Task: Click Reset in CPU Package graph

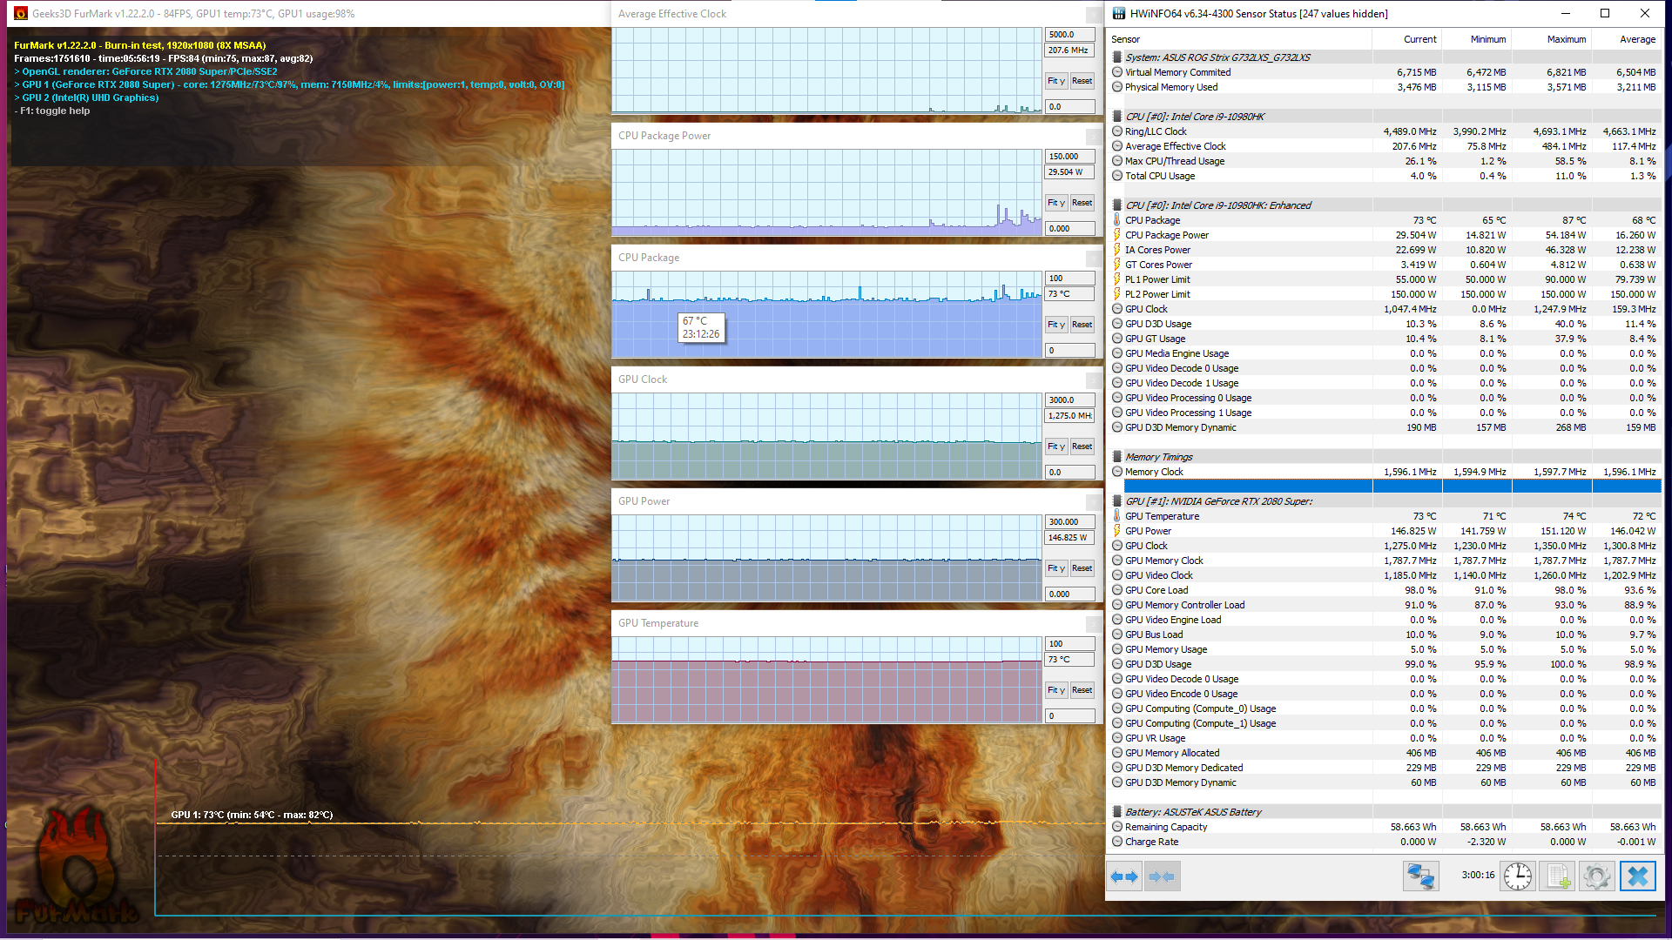Action: click(x=1082, y=325)
